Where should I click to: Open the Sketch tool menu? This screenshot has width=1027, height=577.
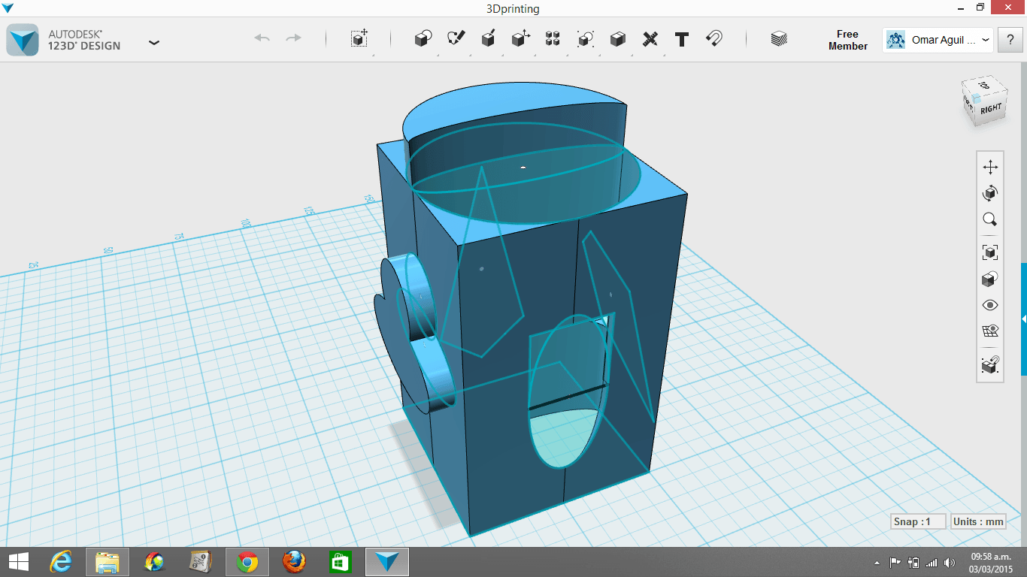coord(456,39)
